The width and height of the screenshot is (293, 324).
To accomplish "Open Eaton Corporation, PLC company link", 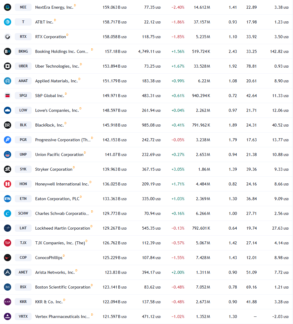I will pos(57,199).
